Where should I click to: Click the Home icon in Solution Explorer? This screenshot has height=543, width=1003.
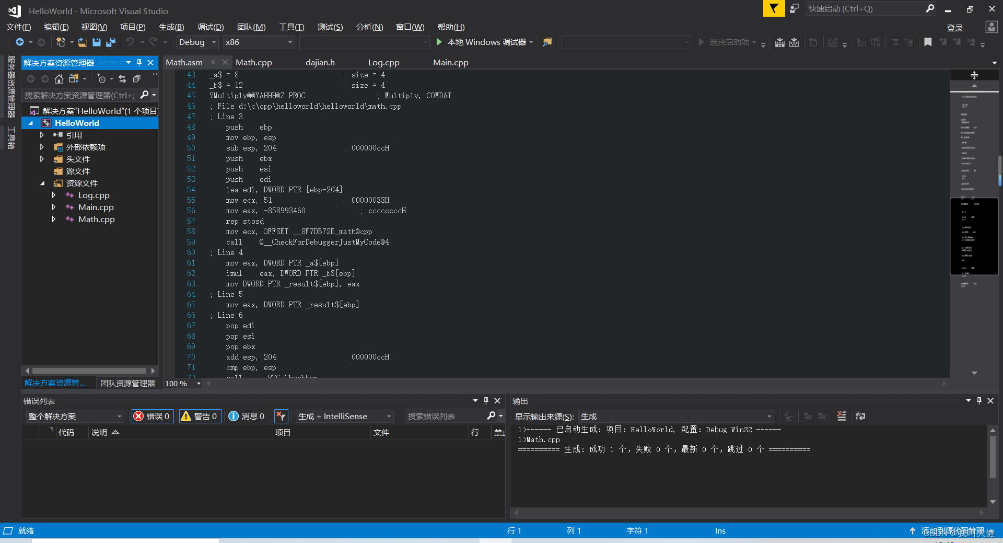pyautogui.click(x=59, y=79)
